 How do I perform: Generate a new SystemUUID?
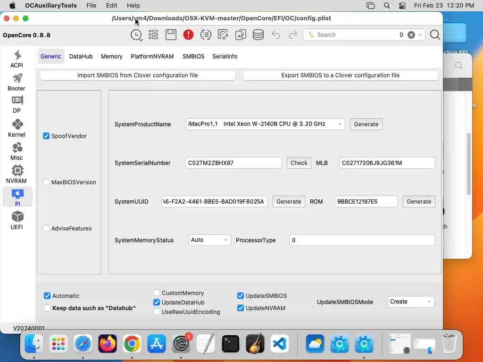289,202
